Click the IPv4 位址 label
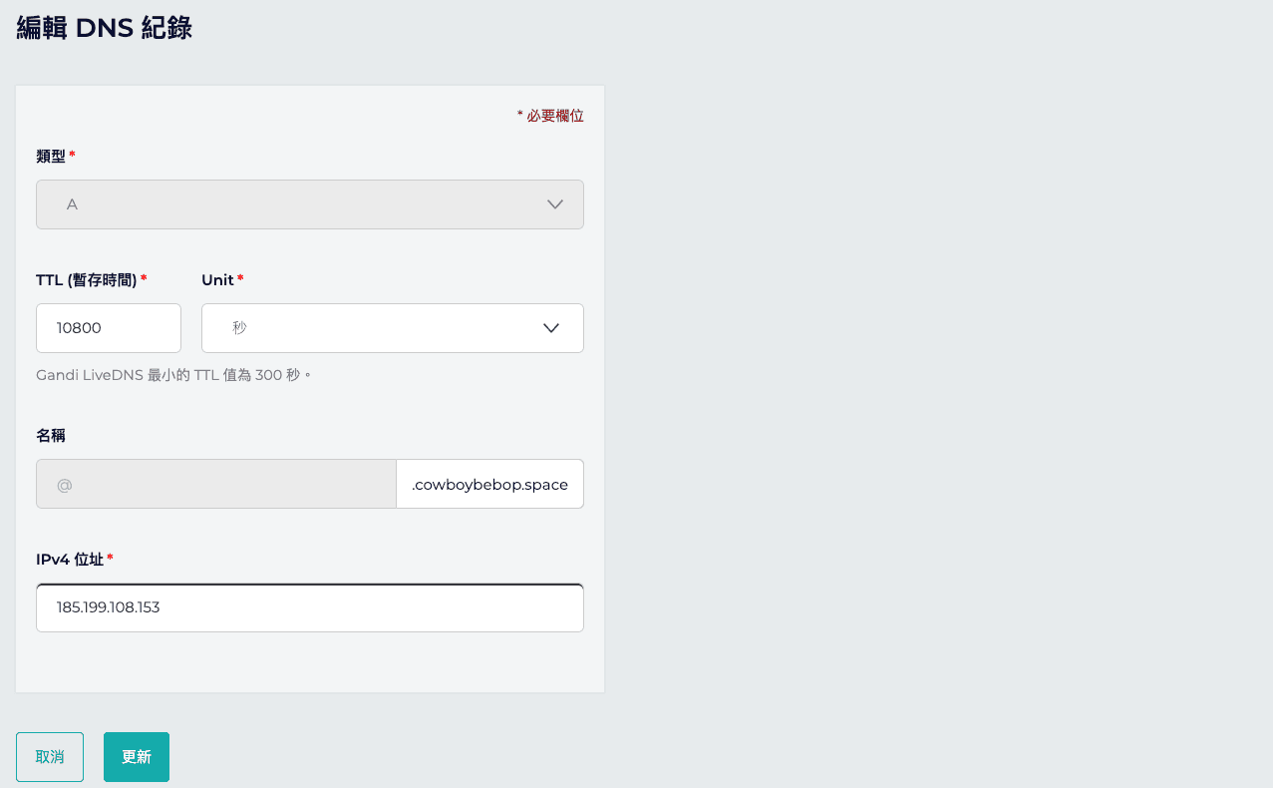The height and width of the screenshot is (788, 1273). point(70,560)
